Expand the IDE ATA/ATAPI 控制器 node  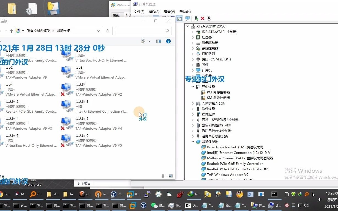[192, 32]
